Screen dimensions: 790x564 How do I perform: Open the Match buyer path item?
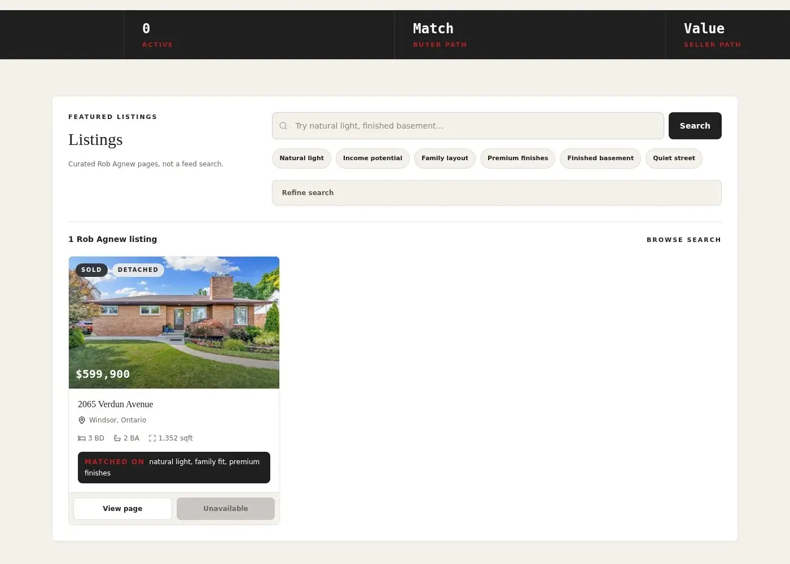pos(530,35)
